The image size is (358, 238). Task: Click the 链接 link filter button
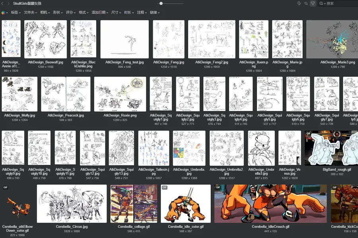[155, 12]
